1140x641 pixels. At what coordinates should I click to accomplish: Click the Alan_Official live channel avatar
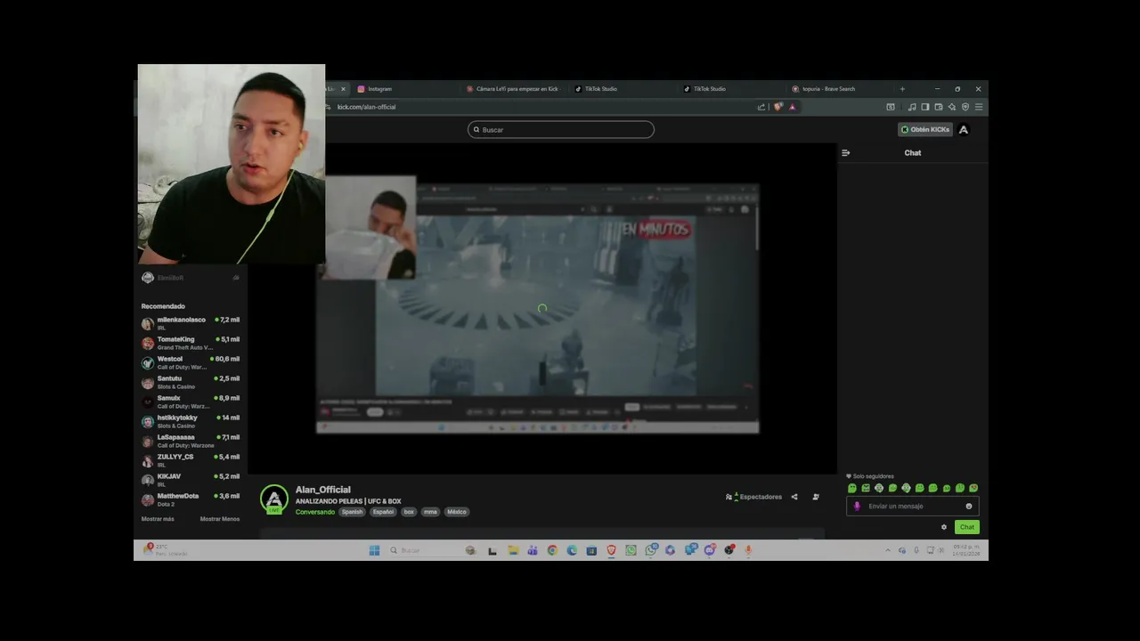[274, 499]
